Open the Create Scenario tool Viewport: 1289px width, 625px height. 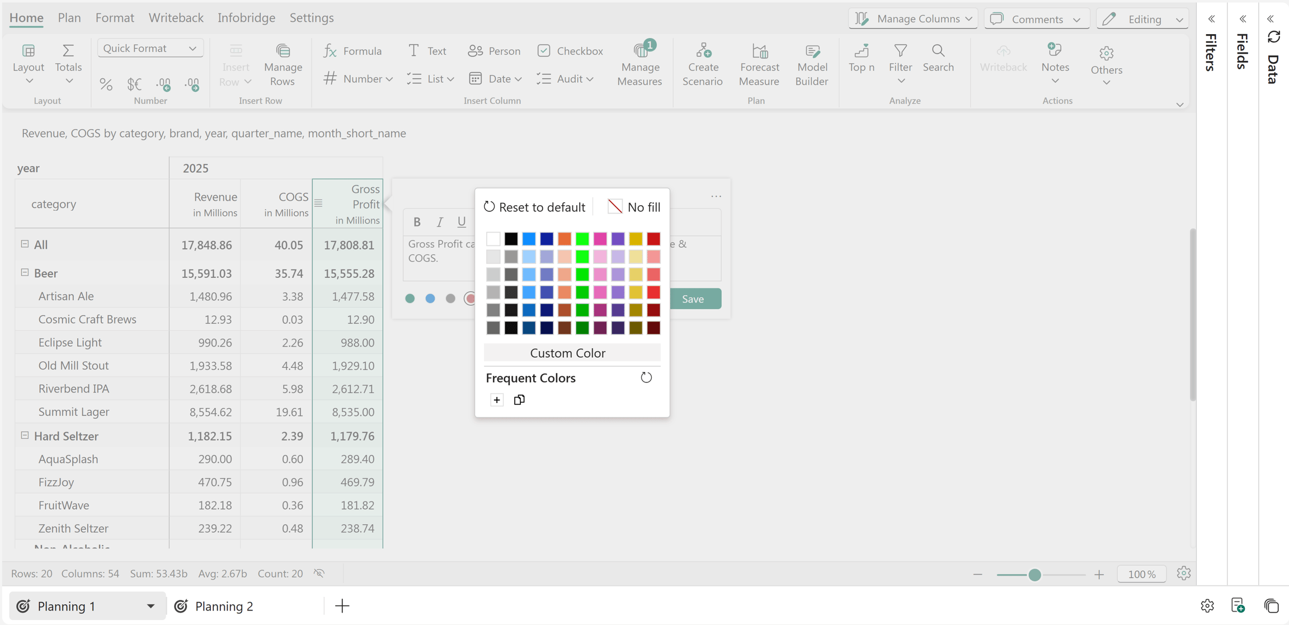coord(703,65)
